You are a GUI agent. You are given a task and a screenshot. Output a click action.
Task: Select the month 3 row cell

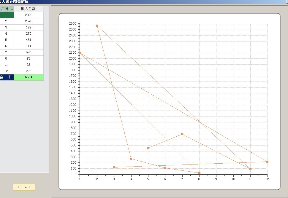click(x=7, y=28)
